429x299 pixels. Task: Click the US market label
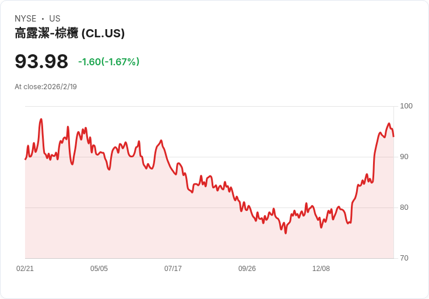pyautogui.click(x=55, y=19)
